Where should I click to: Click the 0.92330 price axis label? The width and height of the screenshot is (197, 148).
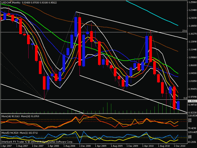pos(193,113)
